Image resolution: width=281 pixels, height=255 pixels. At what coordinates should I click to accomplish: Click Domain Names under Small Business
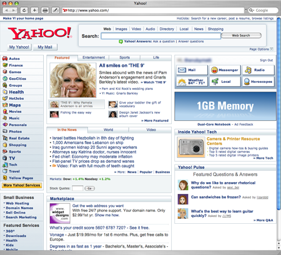19,208
